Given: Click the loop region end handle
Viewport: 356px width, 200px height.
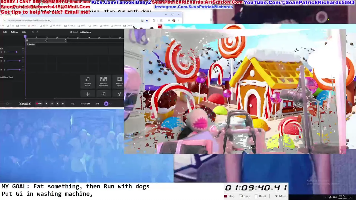Looking at the screenshot, I should click(x=65, y=41).
